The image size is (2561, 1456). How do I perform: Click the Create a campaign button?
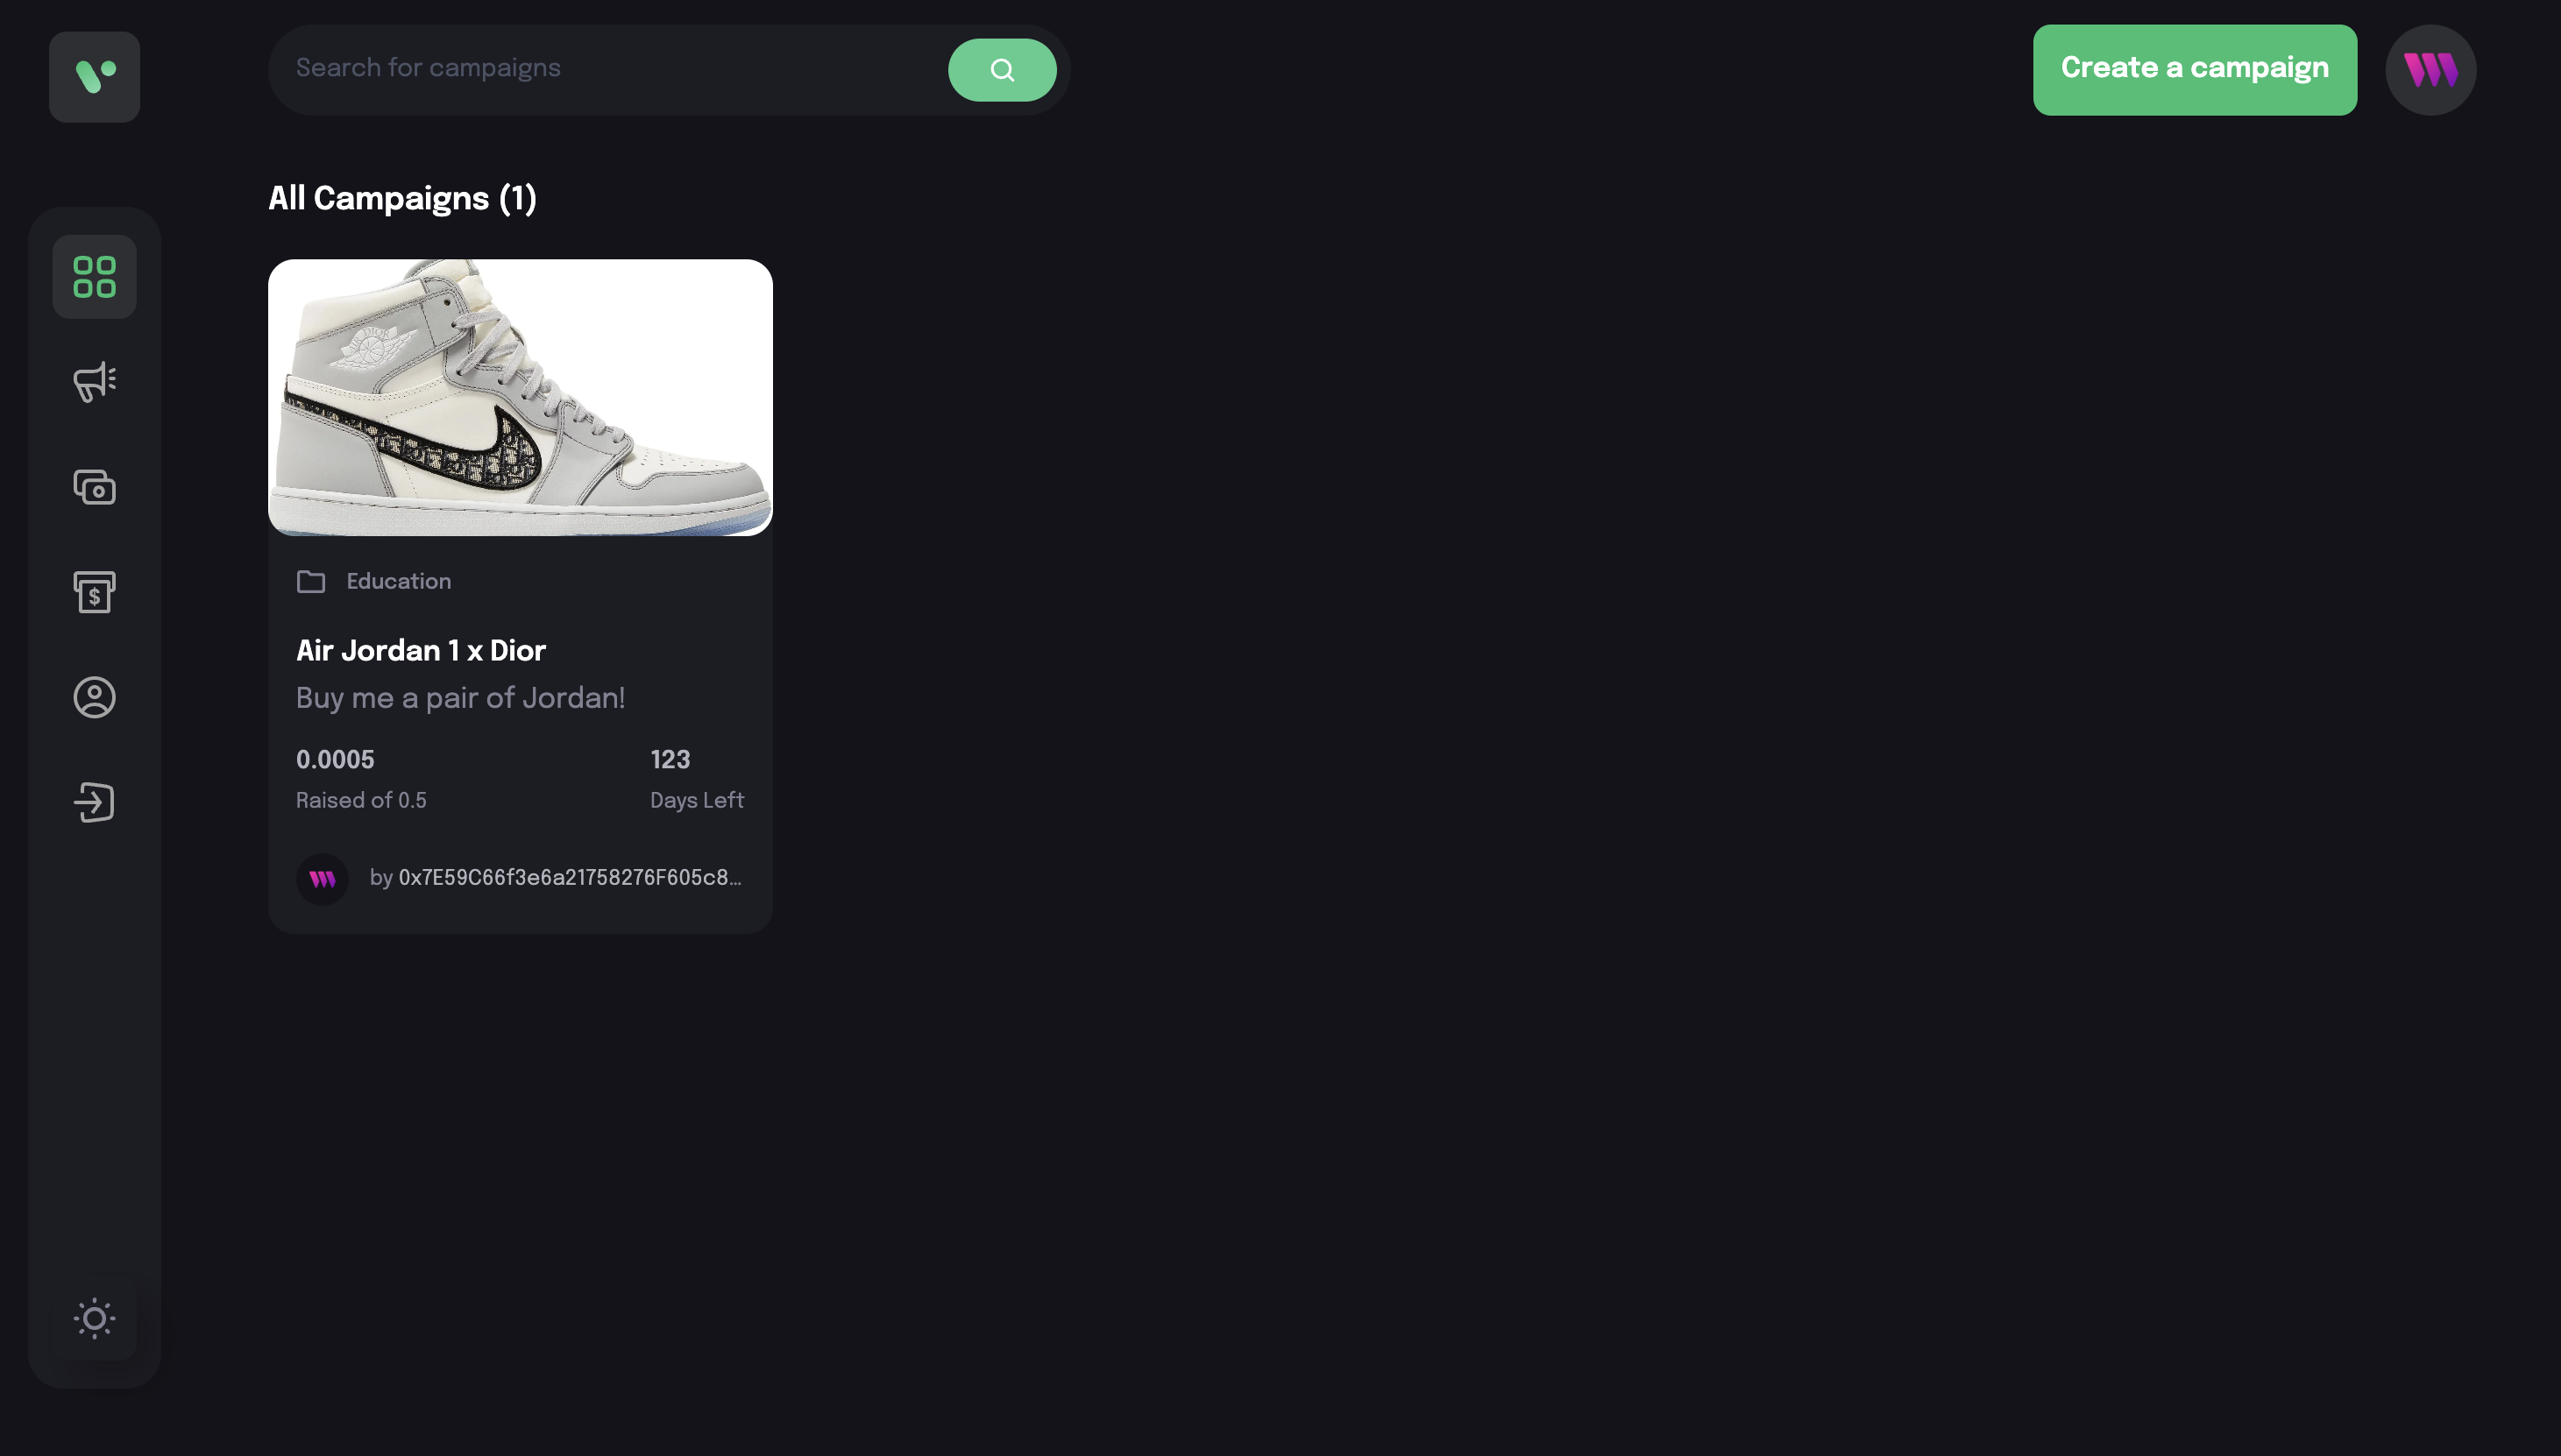(2194, 70)
